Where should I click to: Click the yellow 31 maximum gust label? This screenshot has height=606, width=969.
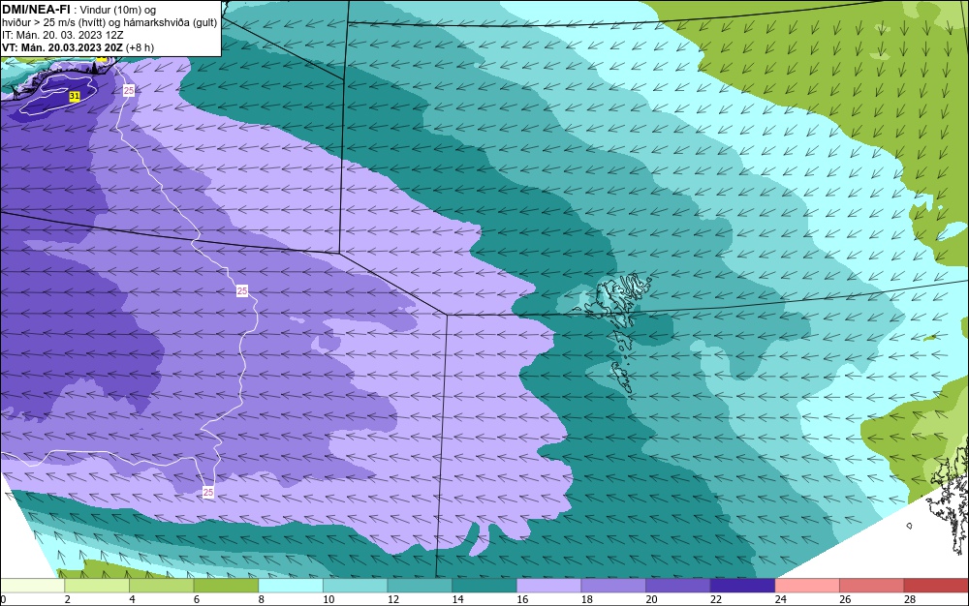75,96
